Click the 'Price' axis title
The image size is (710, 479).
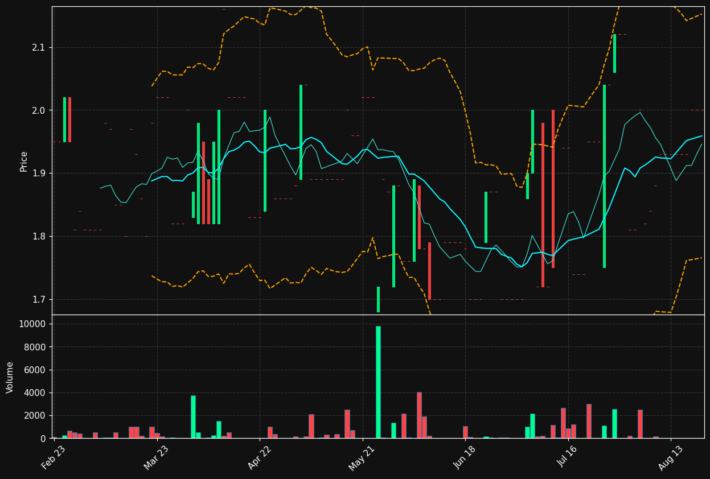point(24,161)
